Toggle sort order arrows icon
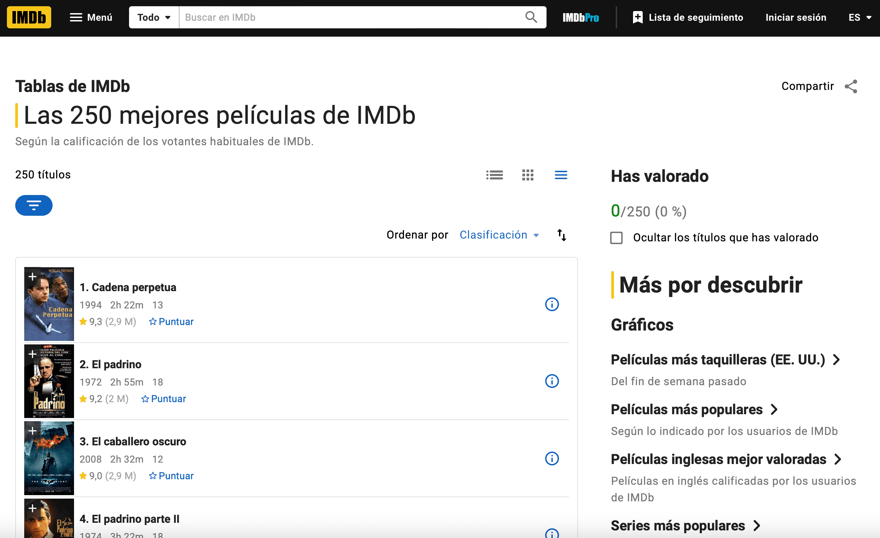This screenshot has width=880, height=538. [x=562, y=235]
